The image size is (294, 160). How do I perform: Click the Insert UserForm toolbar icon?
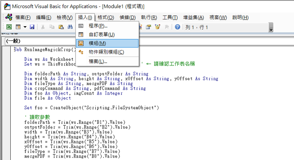(18, 27)
